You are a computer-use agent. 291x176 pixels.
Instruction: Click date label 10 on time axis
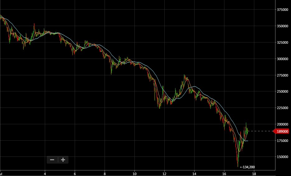pos(134,174)
